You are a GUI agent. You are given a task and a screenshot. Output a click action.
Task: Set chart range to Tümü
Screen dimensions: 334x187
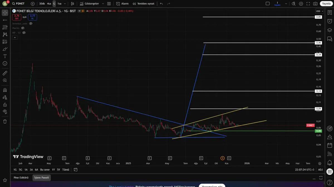tap(66, 170)
